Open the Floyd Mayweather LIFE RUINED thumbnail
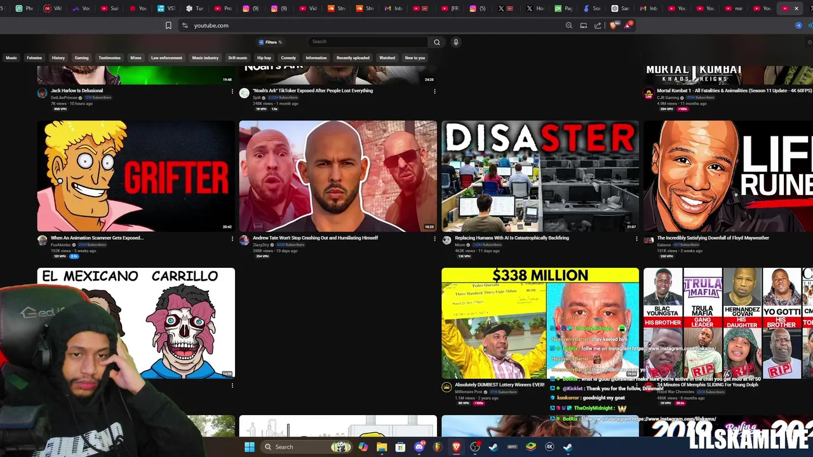This screenshot has height=457, width=813. pos(728,176)
